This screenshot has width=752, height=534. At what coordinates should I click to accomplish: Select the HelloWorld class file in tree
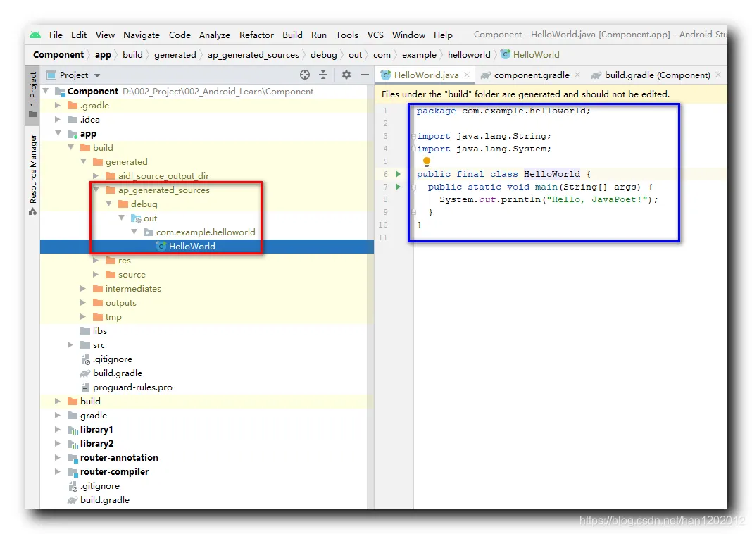pos(192,246)
